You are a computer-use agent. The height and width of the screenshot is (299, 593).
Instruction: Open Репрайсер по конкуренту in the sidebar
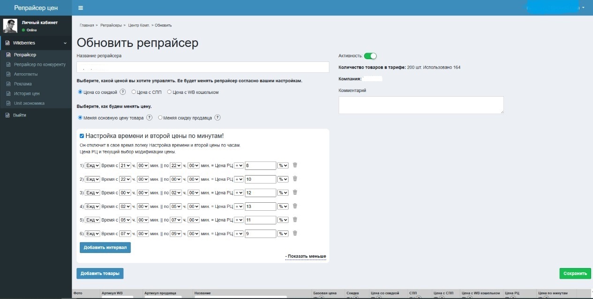(40, 64)
